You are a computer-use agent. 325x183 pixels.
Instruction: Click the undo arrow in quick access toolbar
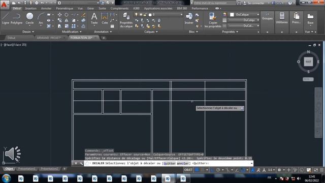(x=42, y=3)
